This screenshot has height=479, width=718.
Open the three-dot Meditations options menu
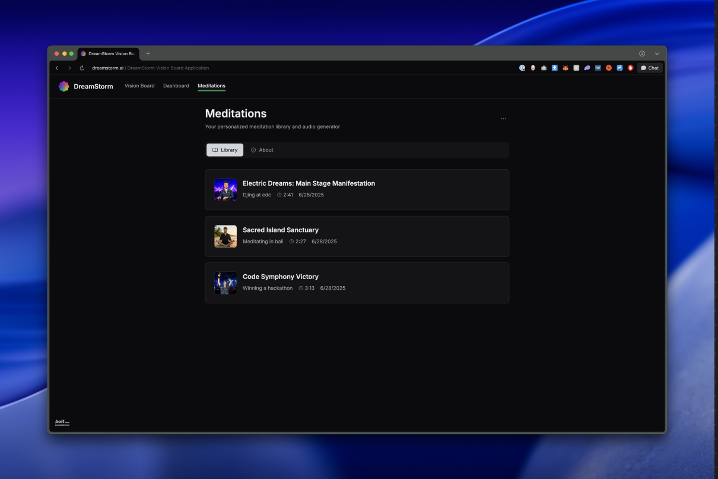tap(503, 119)
